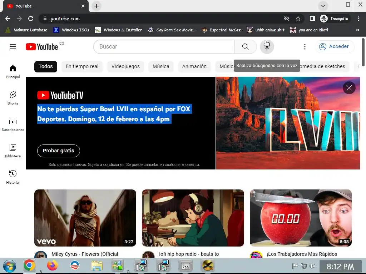Open the Incognito profile indicator
This screenshot has height=274, width=366.
point(334,19)
